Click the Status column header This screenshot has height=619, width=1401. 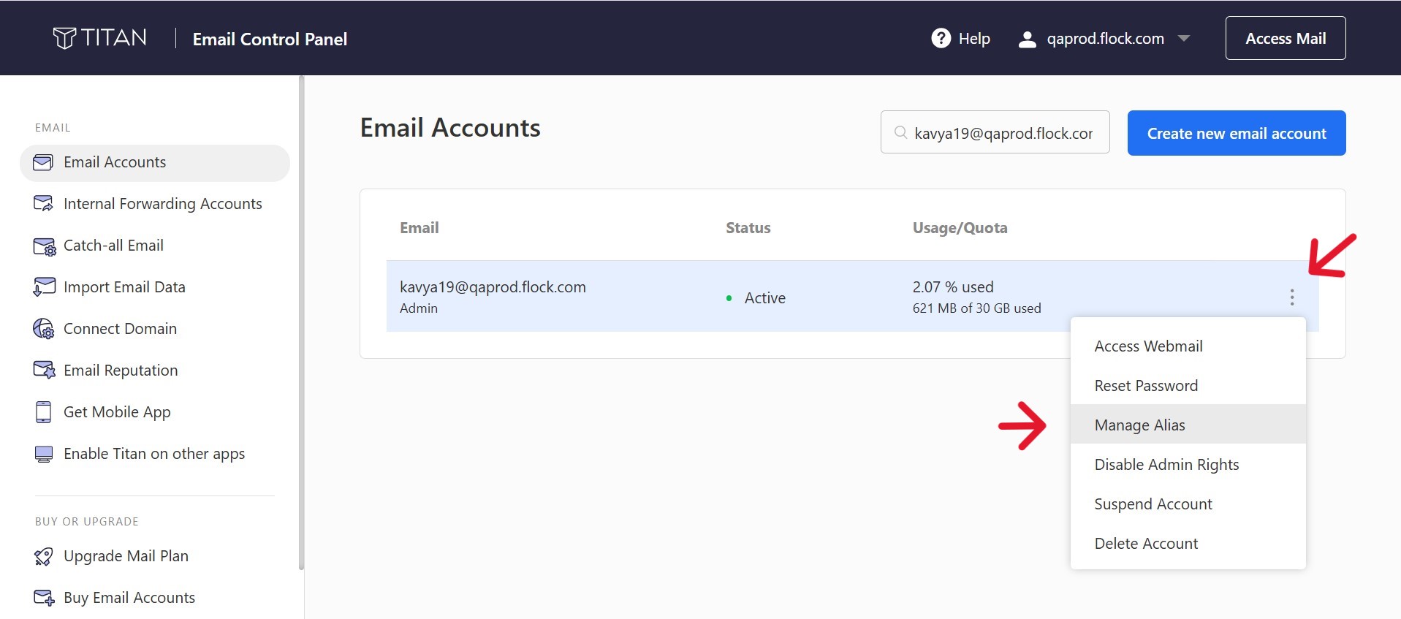[x=748, y=228]
